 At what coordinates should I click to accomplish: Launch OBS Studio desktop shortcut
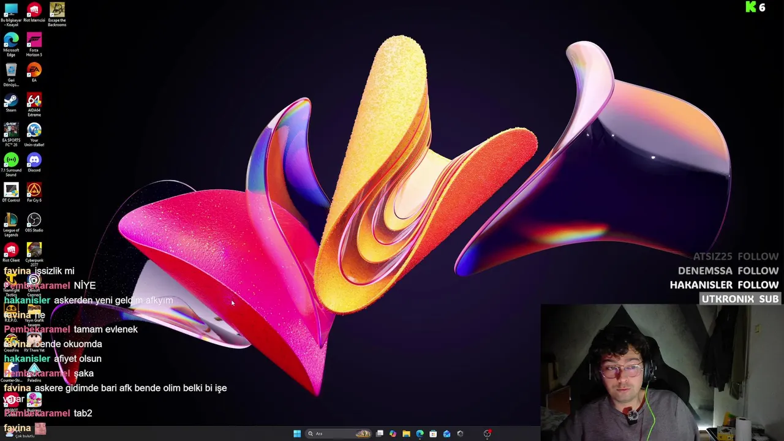(34, 222)
